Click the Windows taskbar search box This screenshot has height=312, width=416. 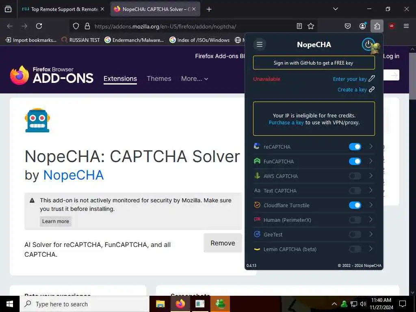pyautogui.click(x=84, y=304)
